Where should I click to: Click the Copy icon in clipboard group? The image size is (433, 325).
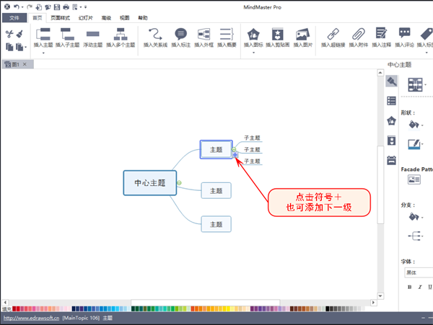pos(9,47)
